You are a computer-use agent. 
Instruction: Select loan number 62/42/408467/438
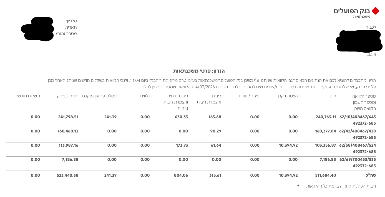click(358, 131)
